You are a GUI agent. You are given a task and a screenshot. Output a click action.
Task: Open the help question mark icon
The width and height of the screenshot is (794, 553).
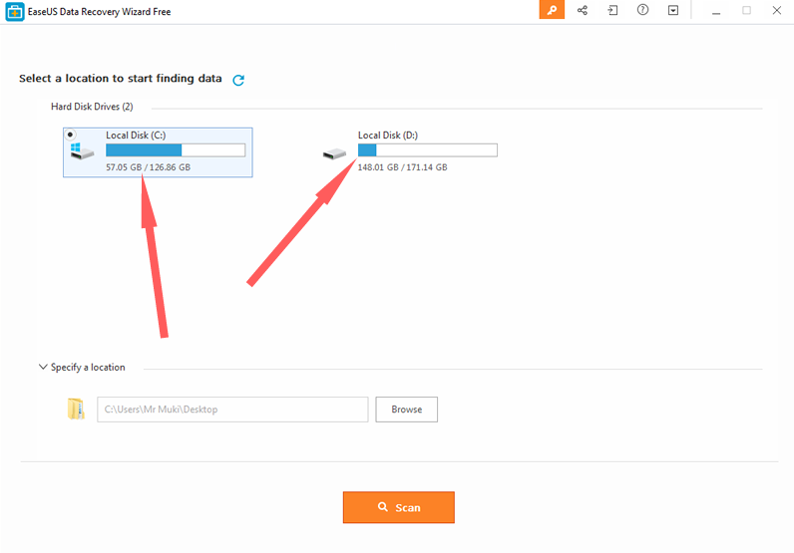(x=642, y=10)
